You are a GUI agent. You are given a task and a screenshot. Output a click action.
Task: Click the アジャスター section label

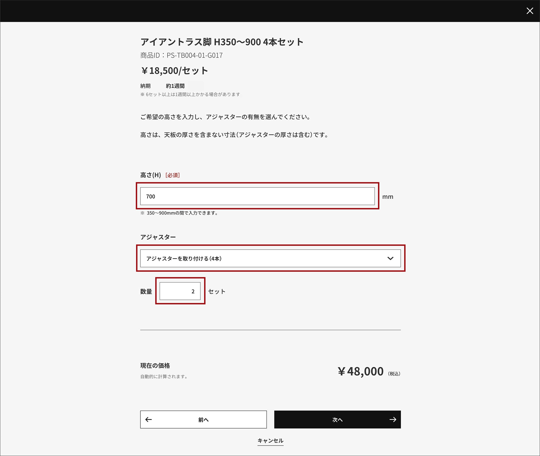pos(158,237)
